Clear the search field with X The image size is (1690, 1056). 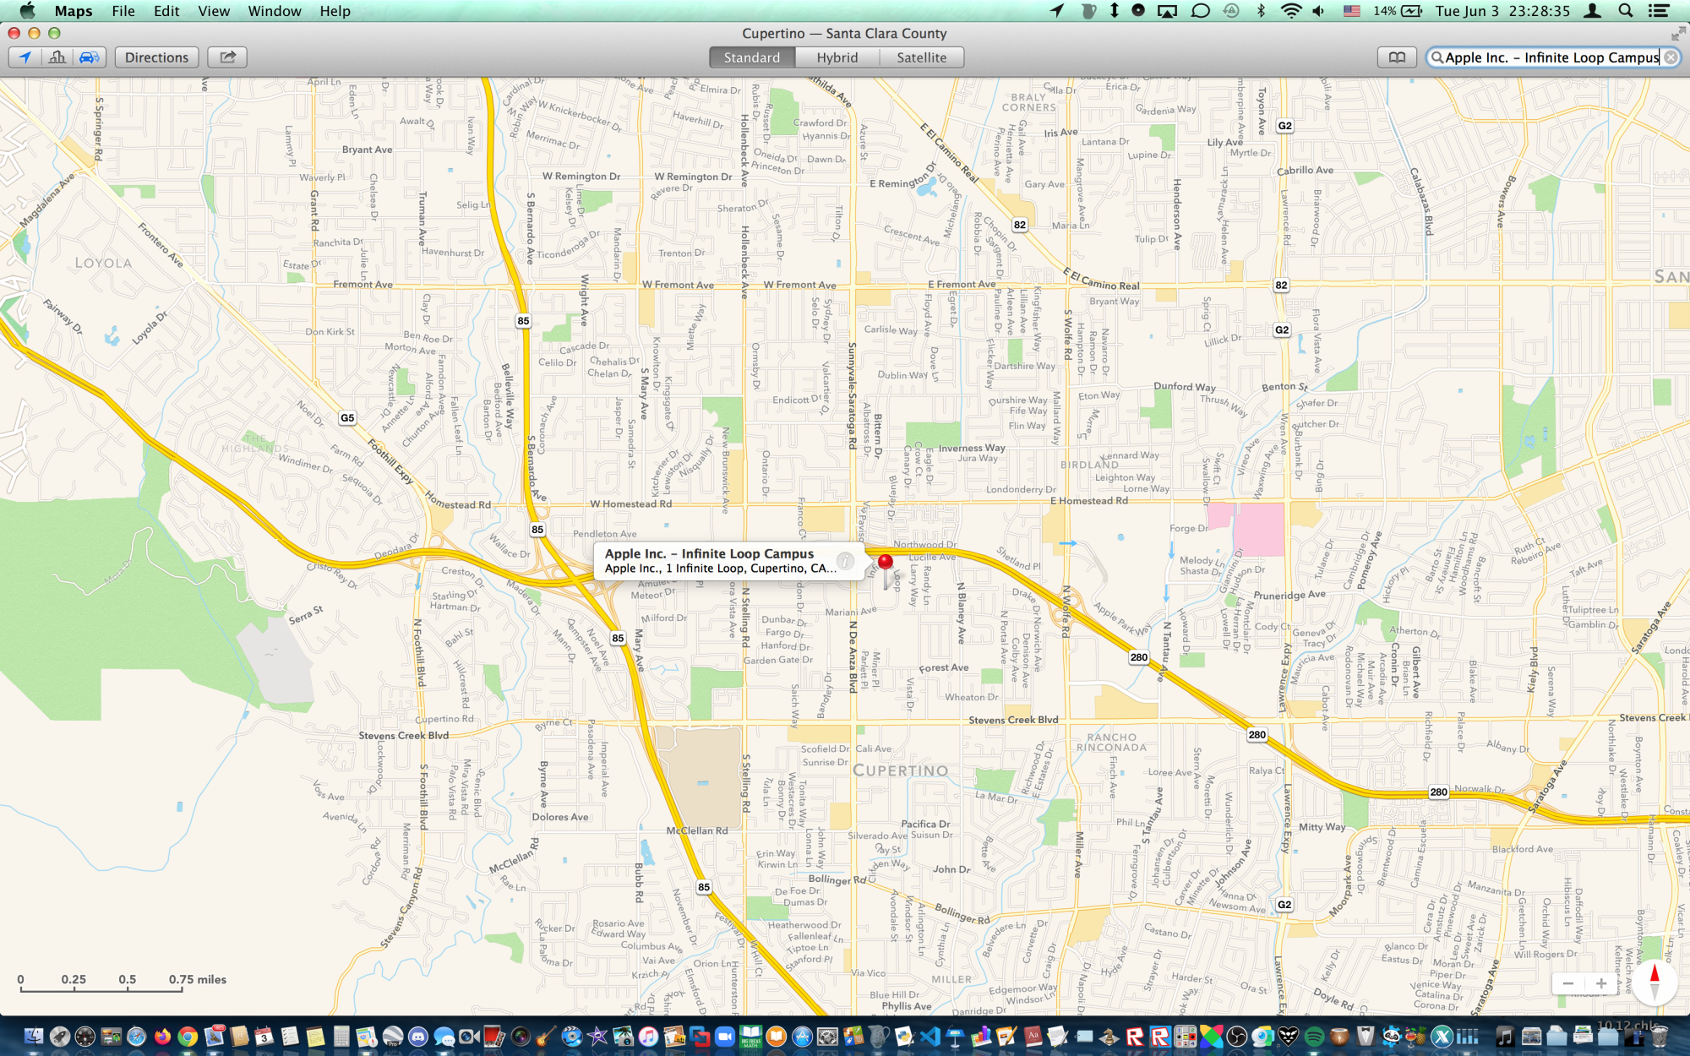[x=1671, y=57]
